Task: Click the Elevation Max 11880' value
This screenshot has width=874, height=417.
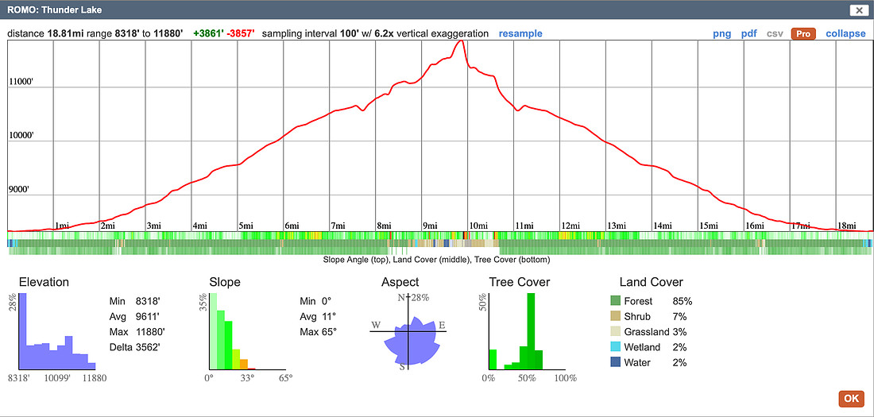Action: coord(150,332)
